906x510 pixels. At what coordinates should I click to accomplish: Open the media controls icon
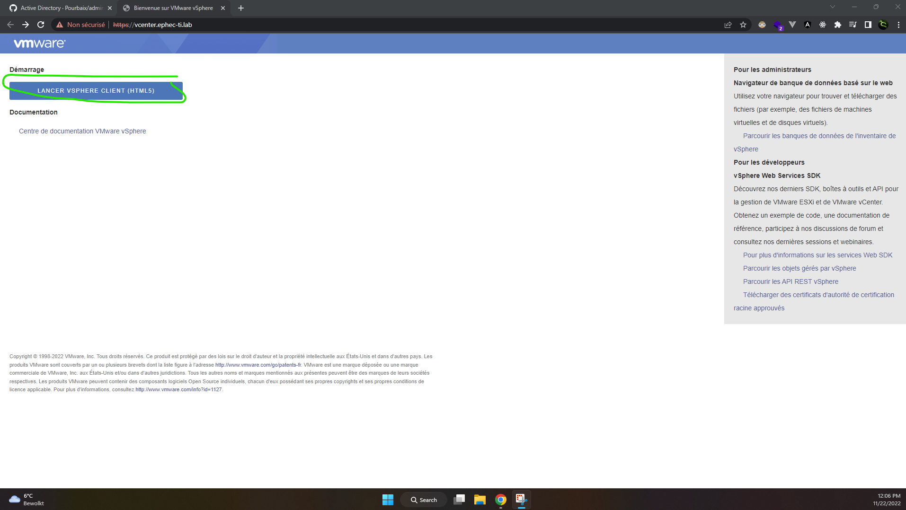pyautogui.click(x=853, y=25)
